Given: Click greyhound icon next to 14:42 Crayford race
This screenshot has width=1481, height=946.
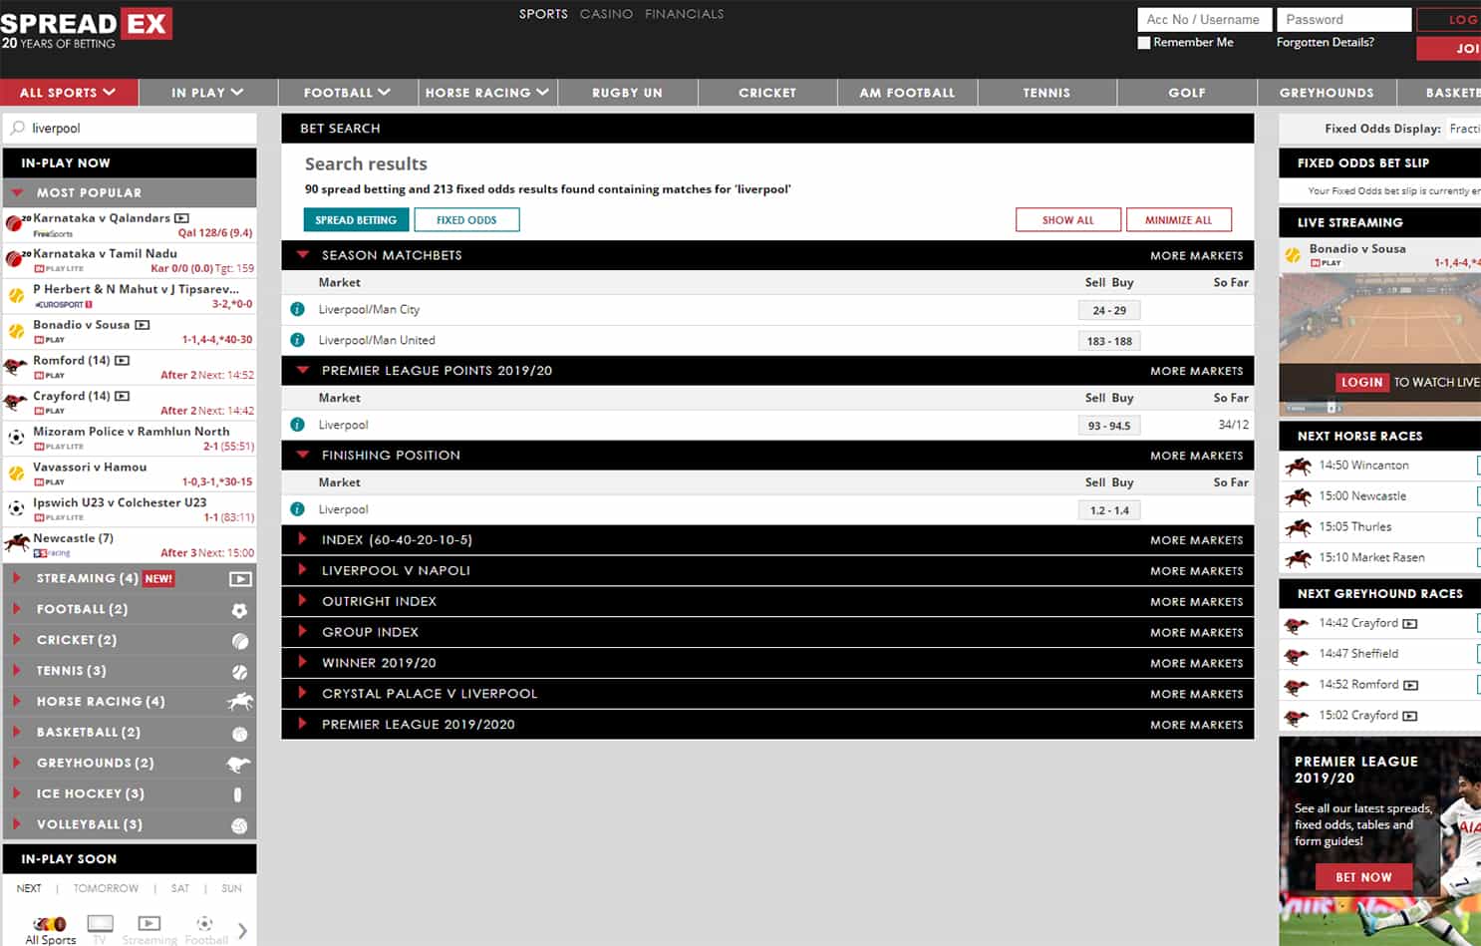Looking at the screenshot, I should click(1297, 624).
